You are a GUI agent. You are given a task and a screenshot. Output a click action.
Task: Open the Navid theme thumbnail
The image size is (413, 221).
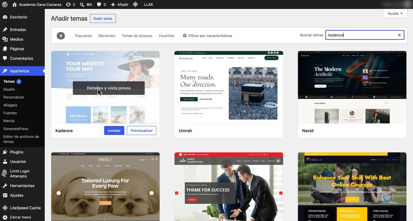[352, 87]
